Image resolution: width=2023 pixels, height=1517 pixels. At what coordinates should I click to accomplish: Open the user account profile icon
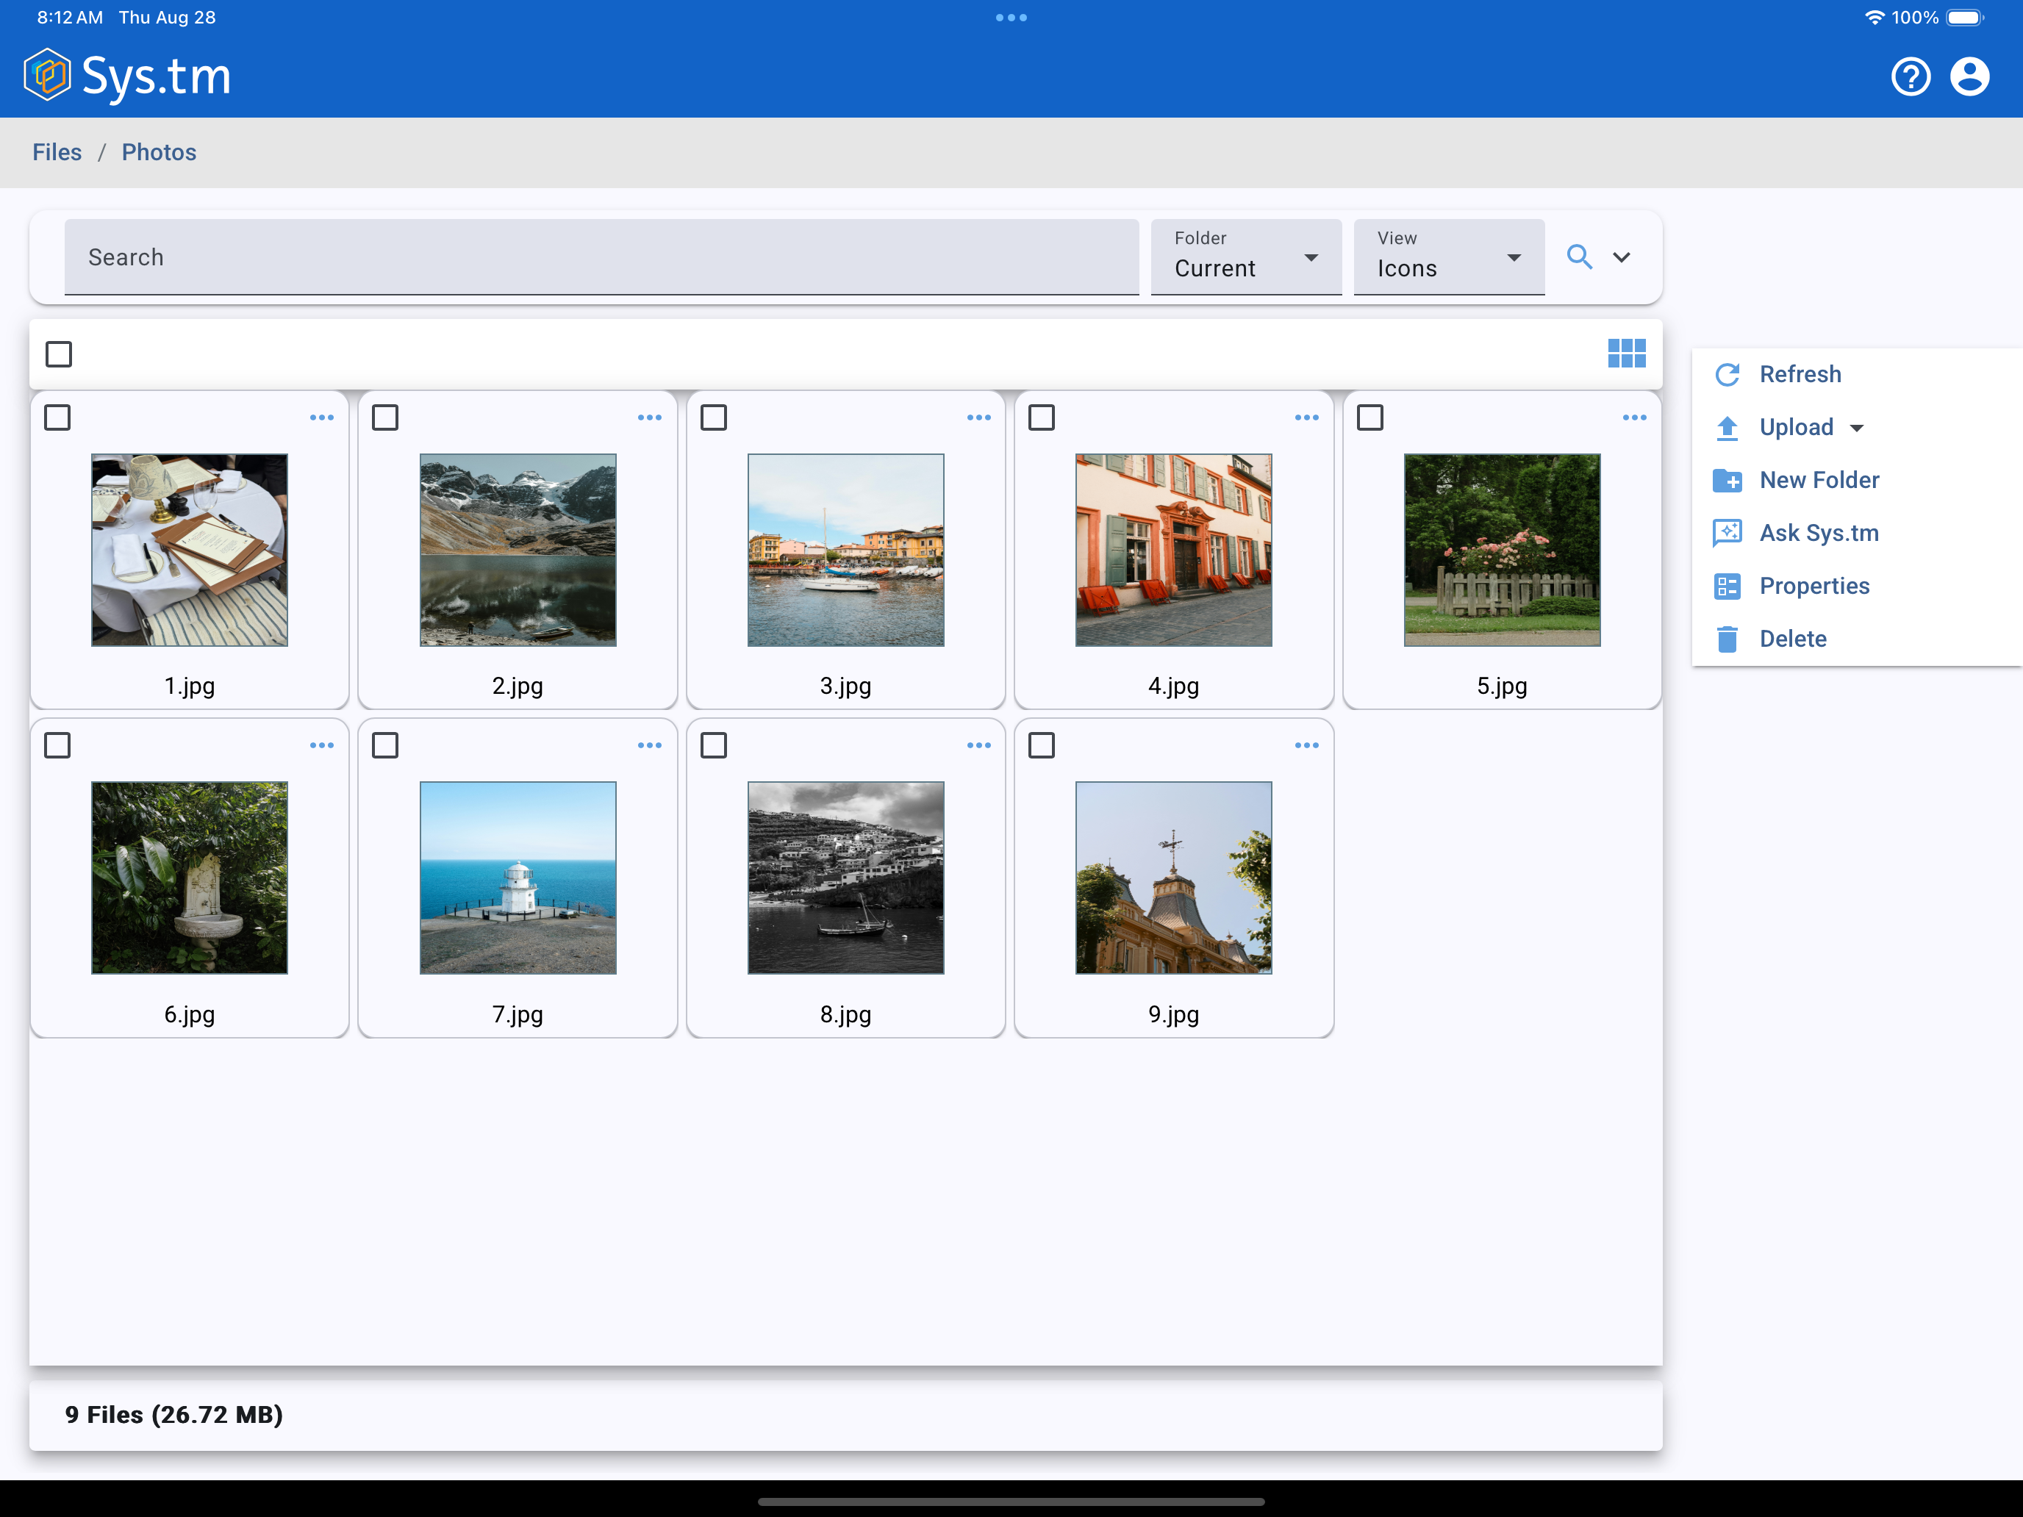click(x=1970, y=76)
